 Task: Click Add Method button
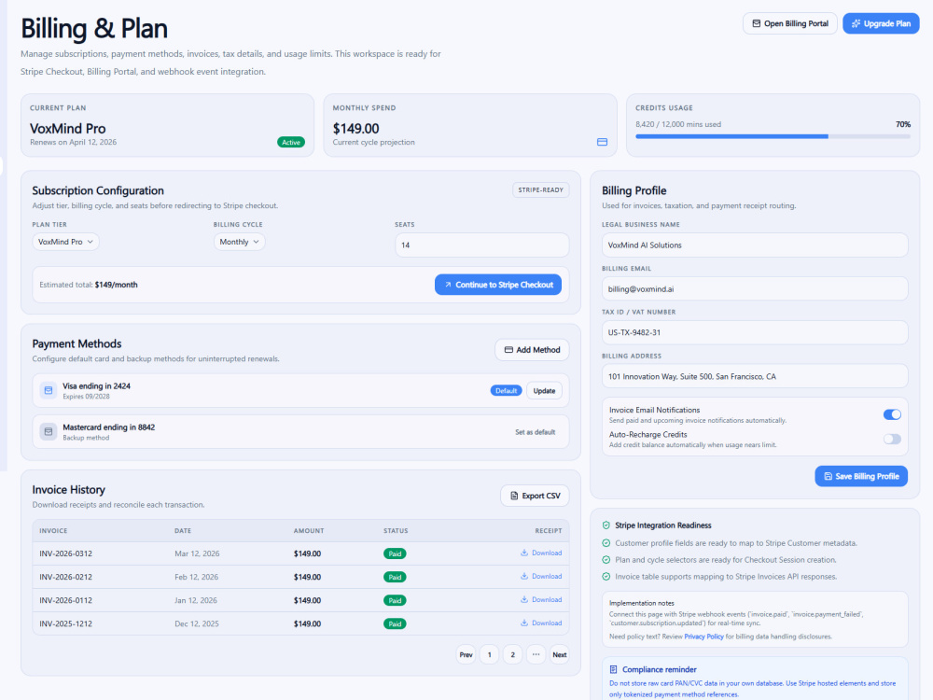point(532,349)
